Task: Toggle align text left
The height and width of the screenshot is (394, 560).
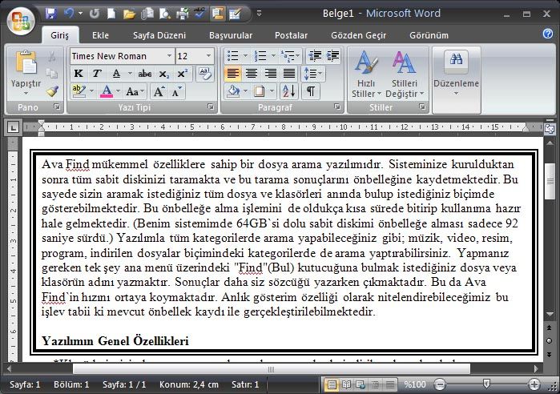Action: coord(233,74)
